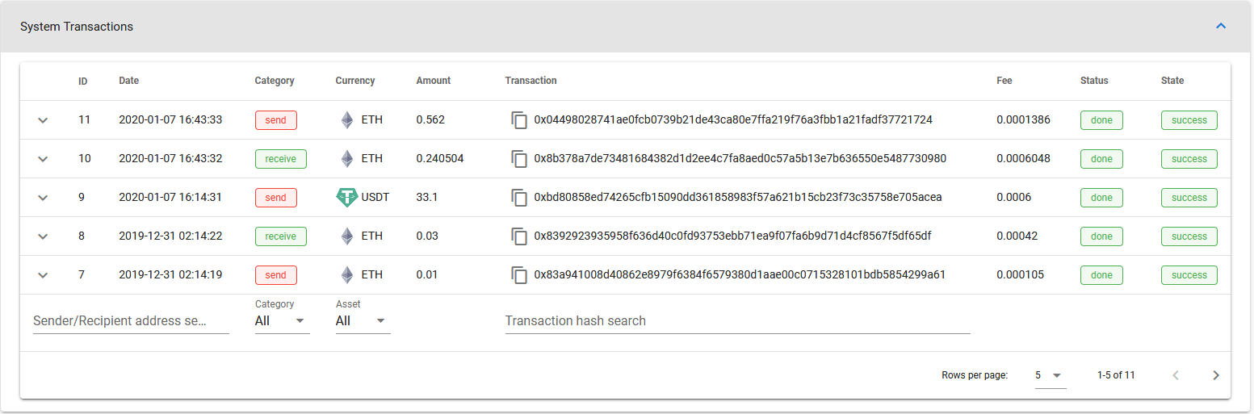
Task: Select hash starting with 0x83a941008d40
Action: [x=740, y=275]
